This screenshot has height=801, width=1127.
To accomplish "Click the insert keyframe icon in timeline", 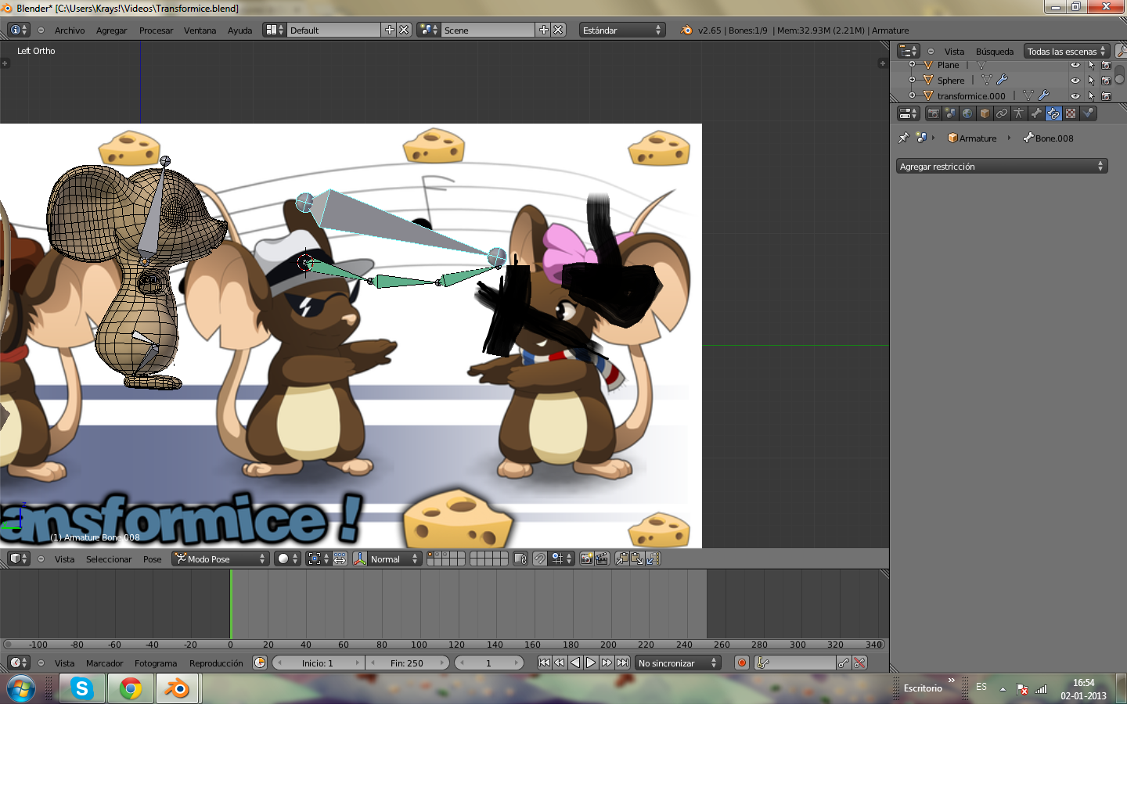I will tap(844, 663).
